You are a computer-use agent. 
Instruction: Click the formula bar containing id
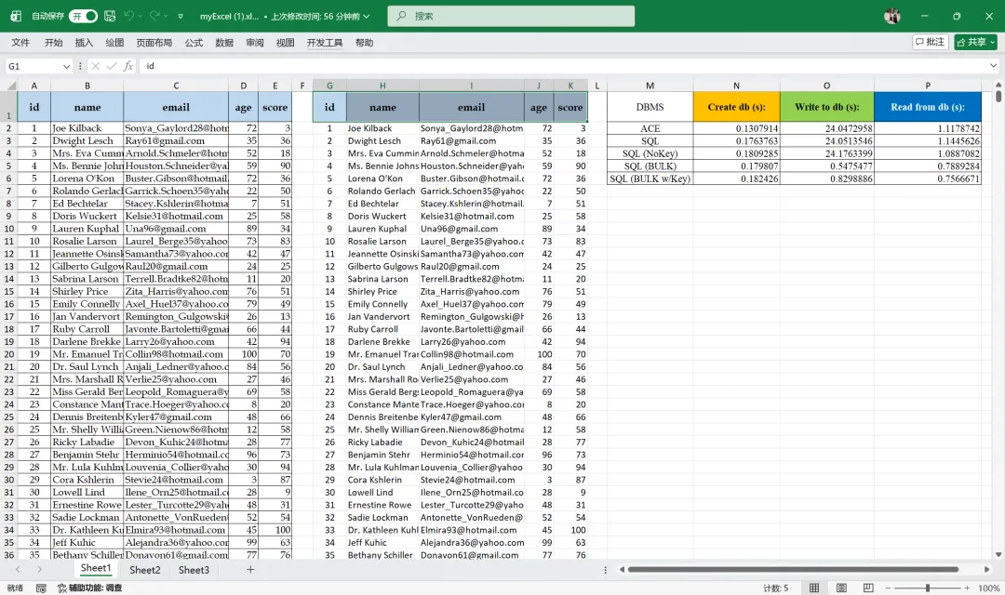(x=564, y=66)
